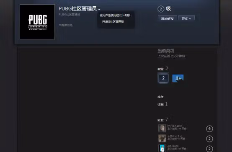Click the Ash Island friend name
The image size is (232, 152).
(173, 146)
